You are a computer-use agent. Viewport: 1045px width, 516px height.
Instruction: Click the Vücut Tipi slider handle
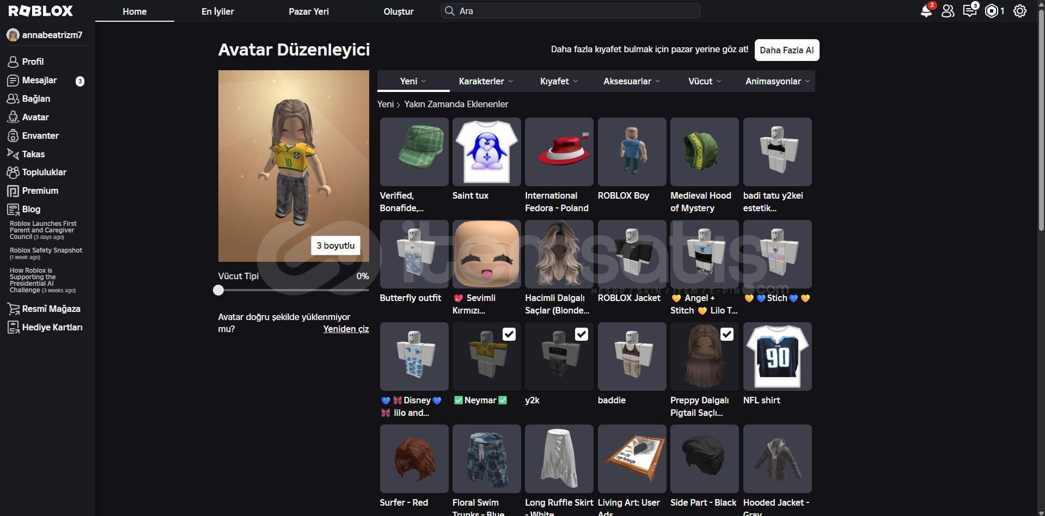tap(218, 290)
